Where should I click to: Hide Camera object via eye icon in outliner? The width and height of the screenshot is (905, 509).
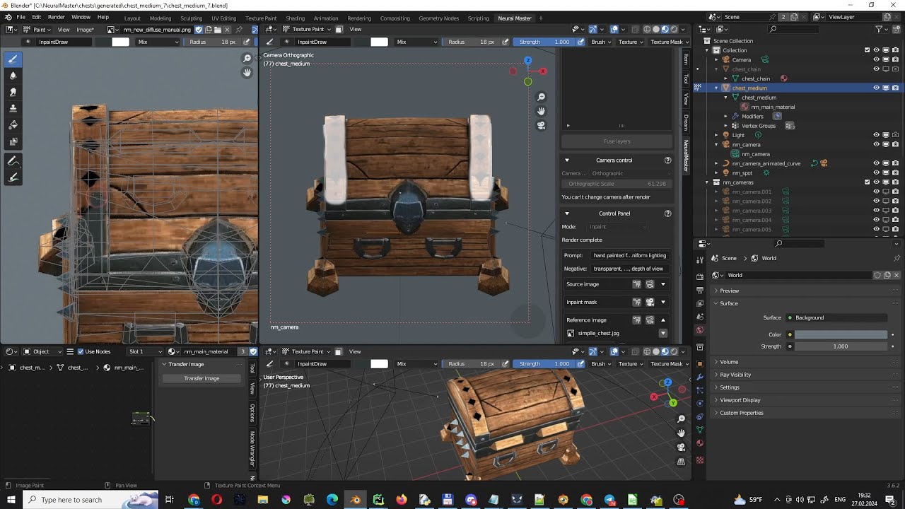pos(876,59)
